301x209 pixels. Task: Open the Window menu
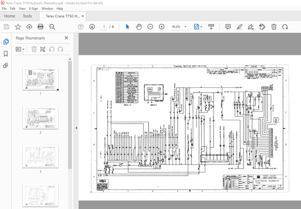point(47,9)
